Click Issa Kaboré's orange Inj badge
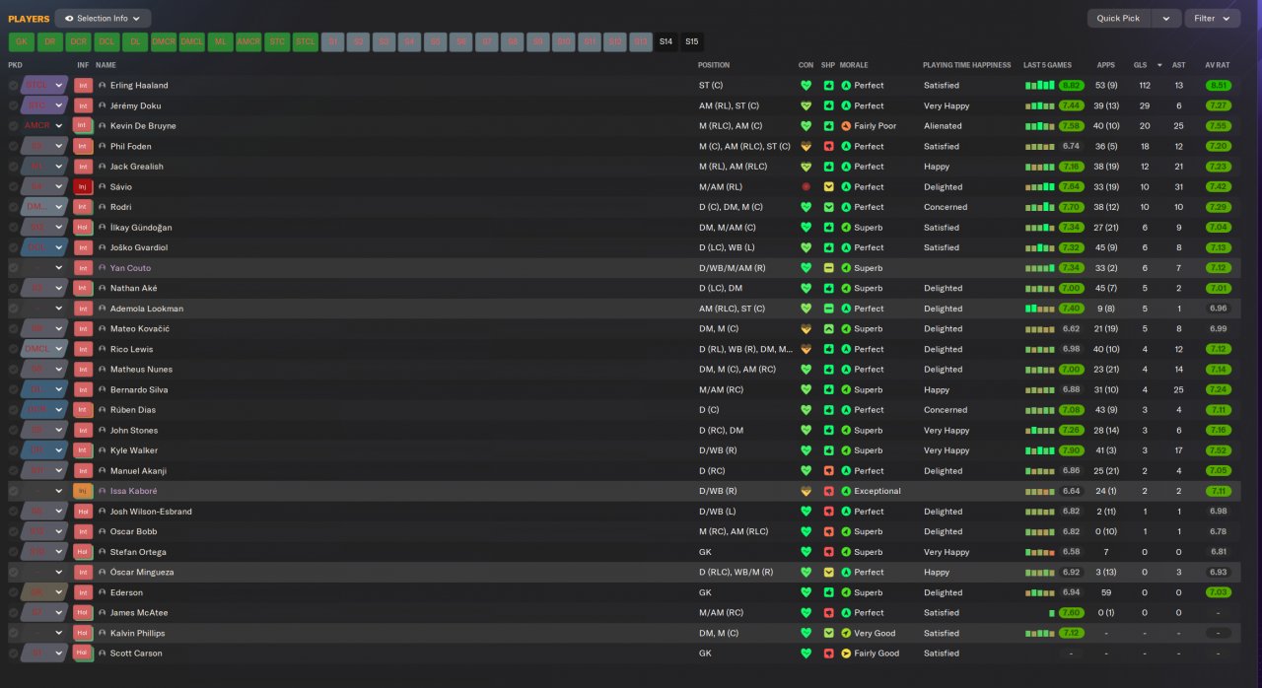Screen dimensions: 1262x688 (x=83, y=491)
